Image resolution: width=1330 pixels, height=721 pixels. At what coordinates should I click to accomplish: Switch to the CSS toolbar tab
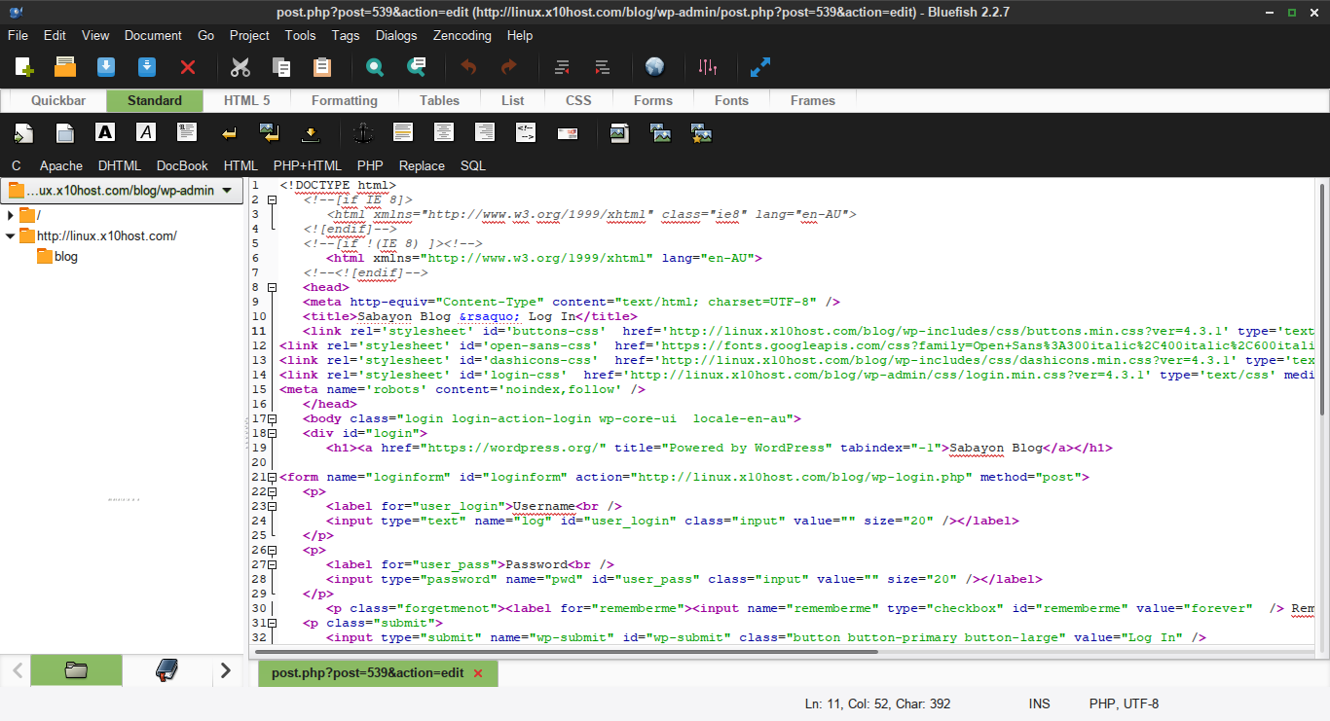[578, 100]
